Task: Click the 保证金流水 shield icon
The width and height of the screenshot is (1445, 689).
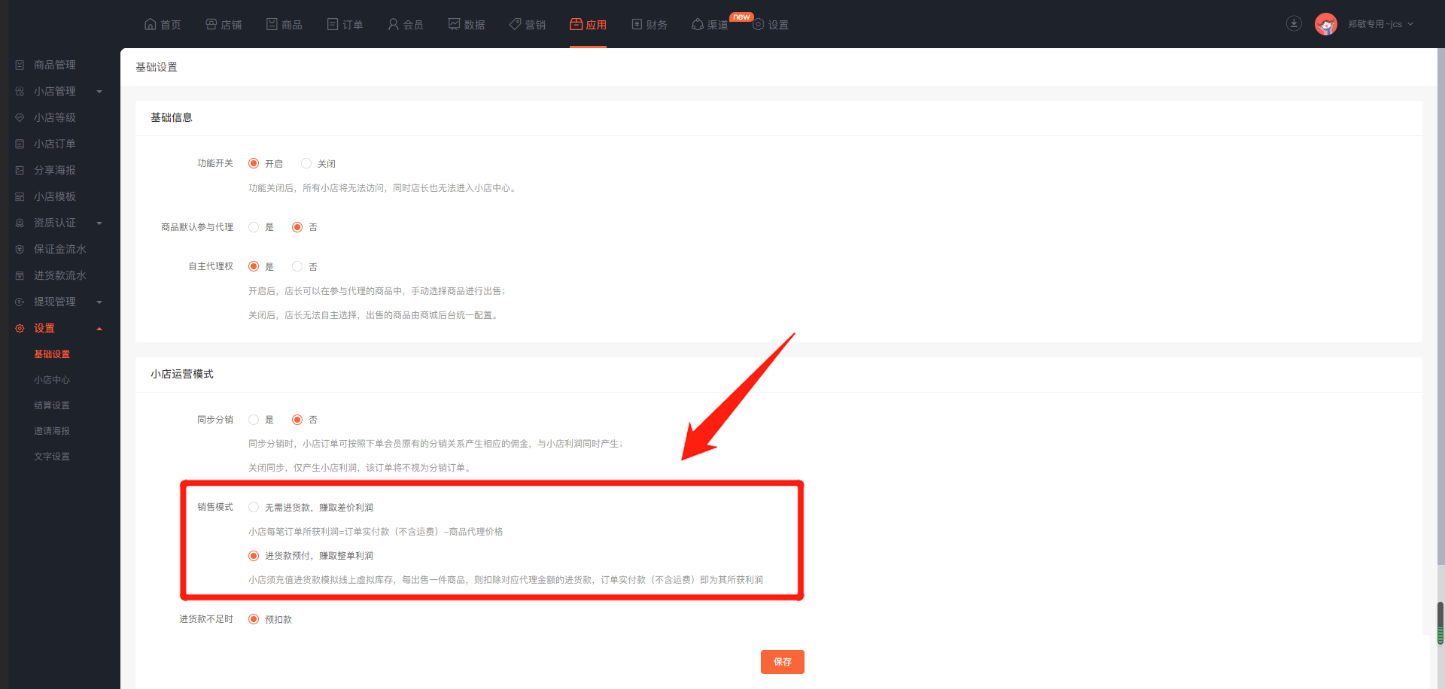Action: 20,250
